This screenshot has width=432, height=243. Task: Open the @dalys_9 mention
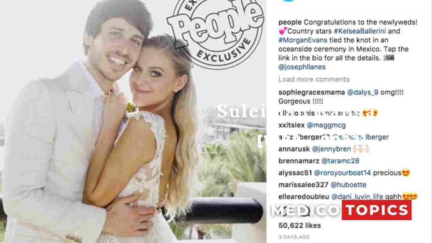[362, 92]
